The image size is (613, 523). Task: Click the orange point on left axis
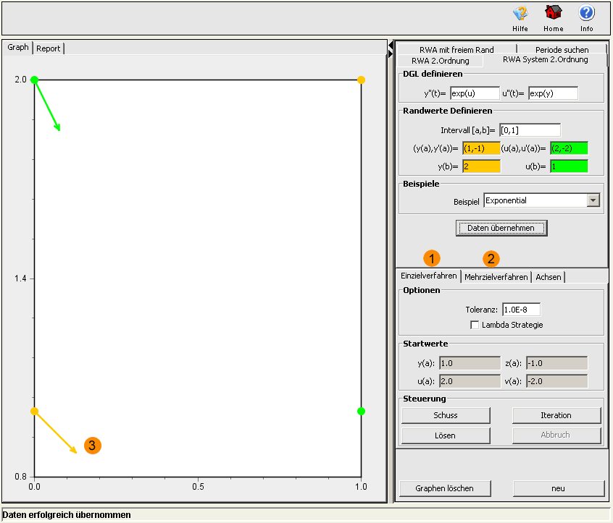pos(34,411)
